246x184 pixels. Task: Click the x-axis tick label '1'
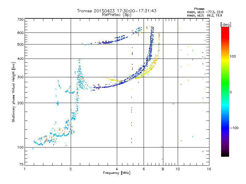(25, 169)
